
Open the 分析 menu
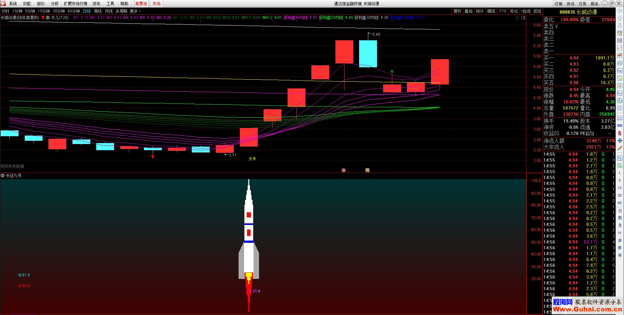pos(55,4)
